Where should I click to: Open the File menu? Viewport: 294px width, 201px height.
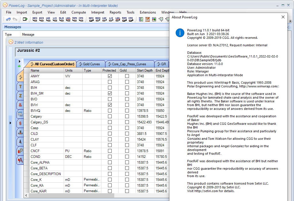pos(9,12)
